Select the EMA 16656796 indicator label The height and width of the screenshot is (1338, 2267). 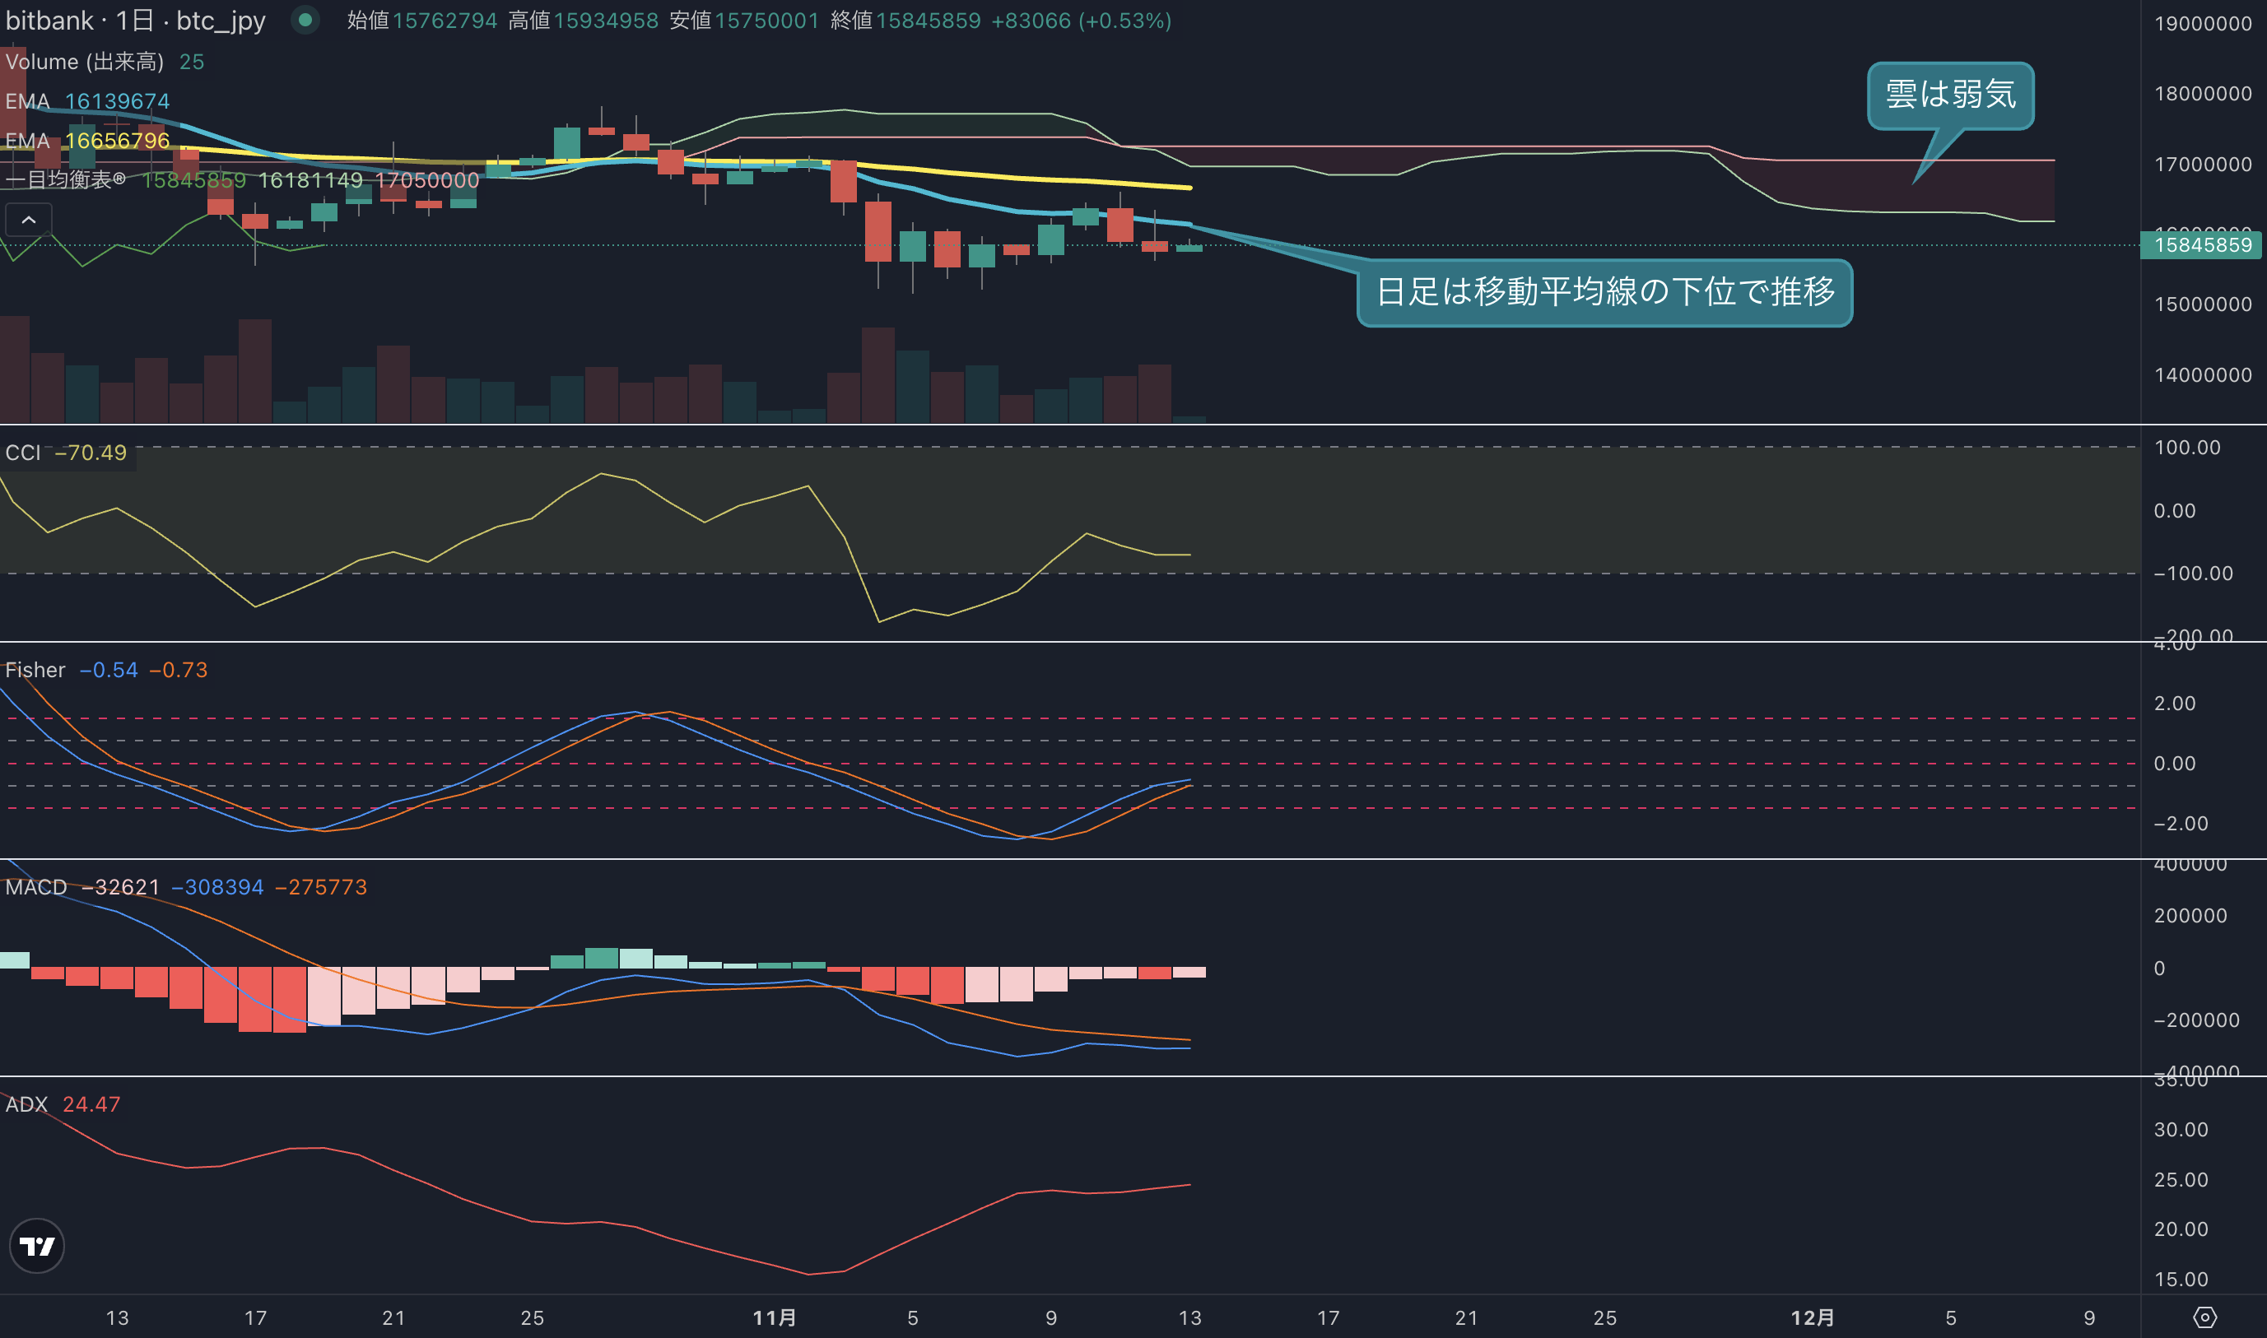(87, 141)
